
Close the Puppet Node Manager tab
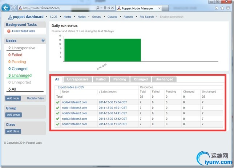tap(160, 8)
